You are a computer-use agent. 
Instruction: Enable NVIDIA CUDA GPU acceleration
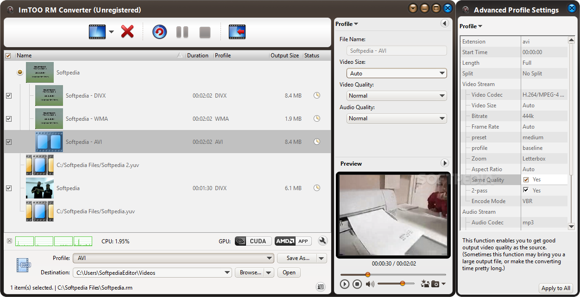[x=253, y=241]
